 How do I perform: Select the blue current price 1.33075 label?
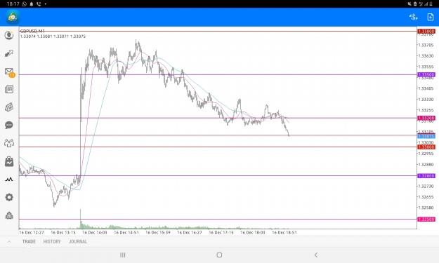pyautogui.click(x=426, y=136)
